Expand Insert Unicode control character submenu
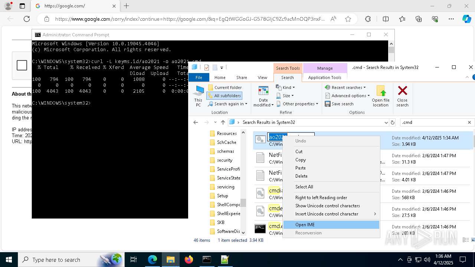Viewport: 475px width, 267px height. (331, 214)
